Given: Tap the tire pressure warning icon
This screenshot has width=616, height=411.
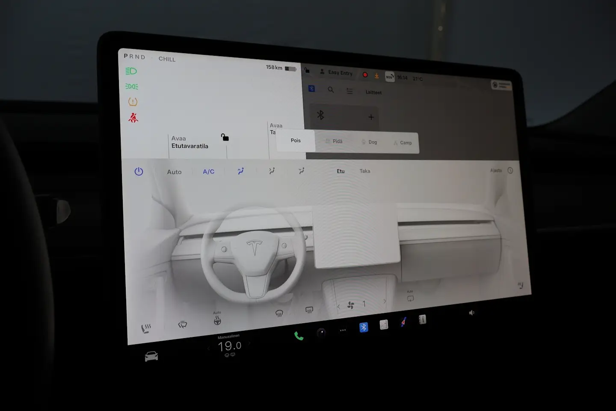Looking at the screenshot, I should tap(133, 102).
